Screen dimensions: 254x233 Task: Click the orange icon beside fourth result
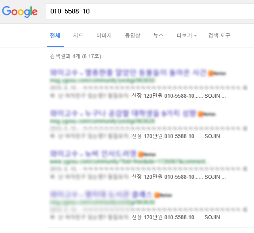coord(157,195)
